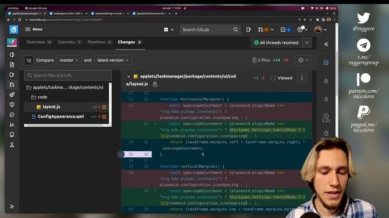The width and height of the screenshot is (389, 218).
Task: Open the diff settings gear dropdown
Action: [303, 61]
